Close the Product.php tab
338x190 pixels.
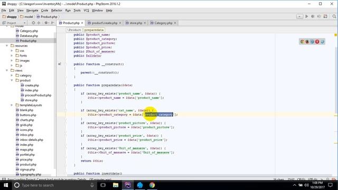[82, 23]
